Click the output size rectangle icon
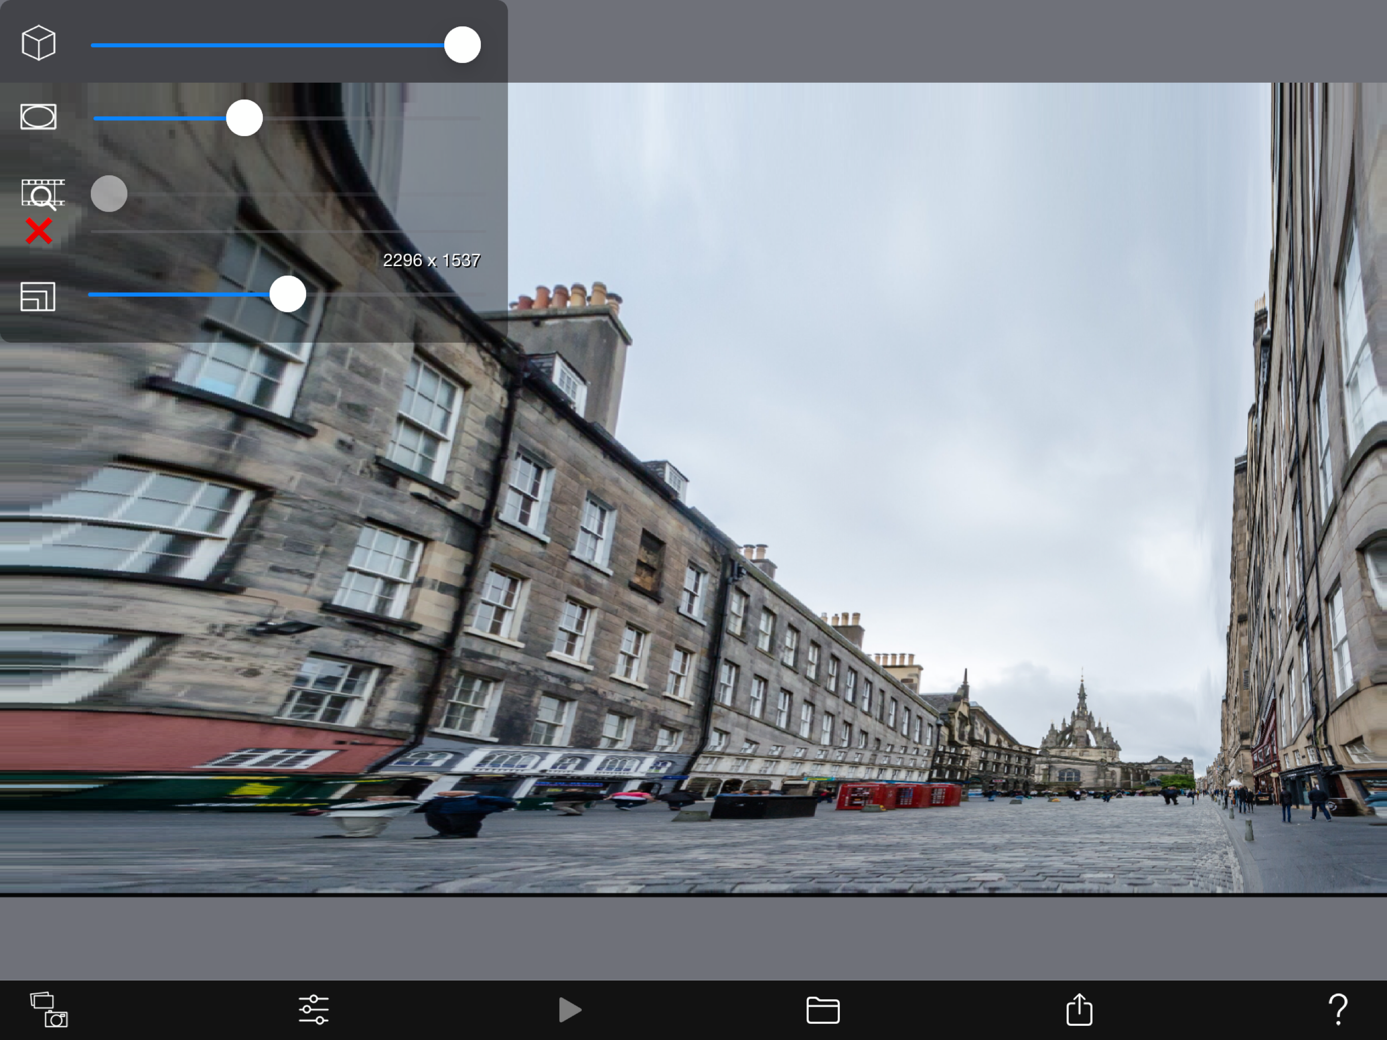Image resolution: width=1387 pixels, height=1040 pixels. pyautogui.click(x=38, y=296)
